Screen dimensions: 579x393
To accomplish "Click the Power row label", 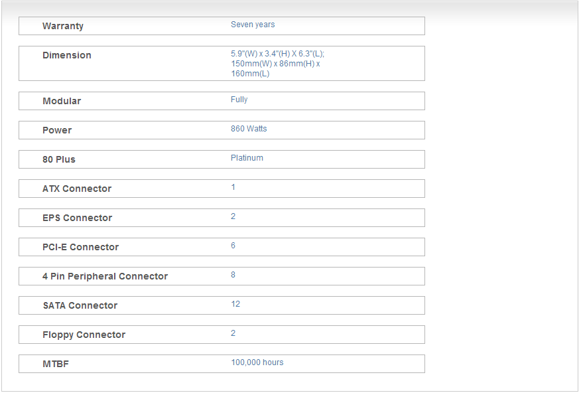I will (57, 131).
